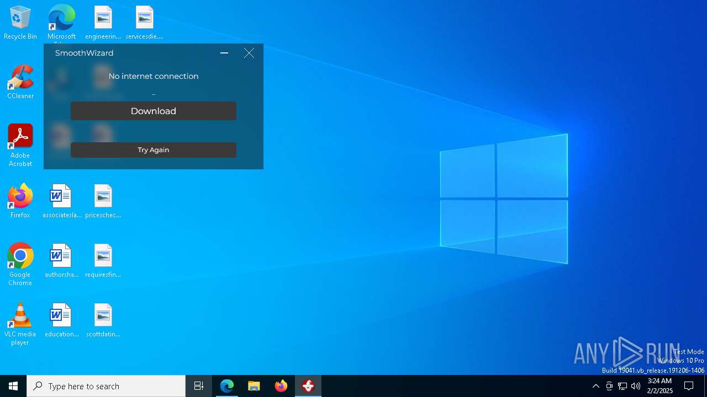Open the Windows Start menu

[x=13, y=386]
